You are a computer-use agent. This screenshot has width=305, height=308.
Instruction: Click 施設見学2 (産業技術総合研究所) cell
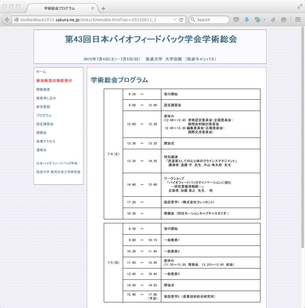(x=211, y=297)
